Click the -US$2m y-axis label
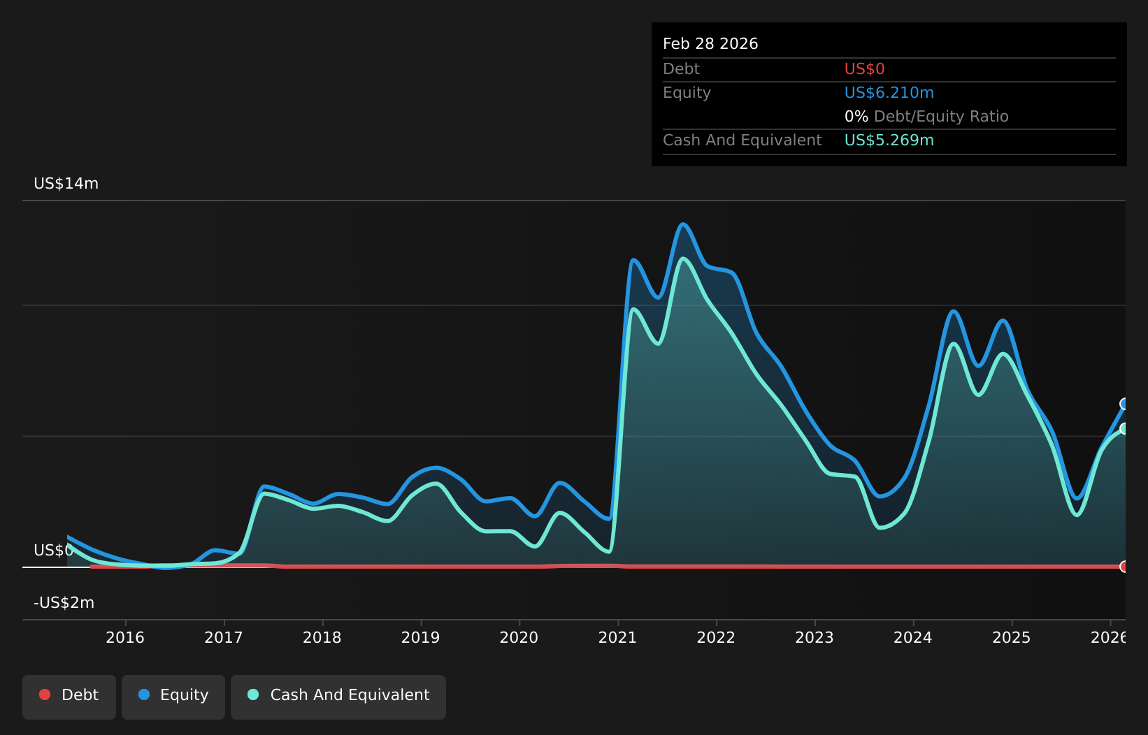This screenshot has width=1148, height=735. pyautogui.click(x=64, y=603)
